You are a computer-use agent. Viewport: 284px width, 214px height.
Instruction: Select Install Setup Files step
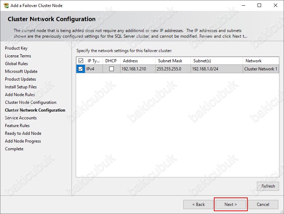click(21, 87)
